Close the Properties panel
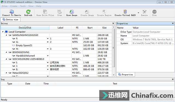 [173, 23]
